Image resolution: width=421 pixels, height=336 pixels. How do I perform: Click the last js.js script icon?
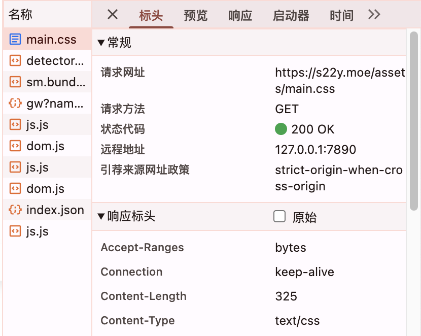point(15,231)
